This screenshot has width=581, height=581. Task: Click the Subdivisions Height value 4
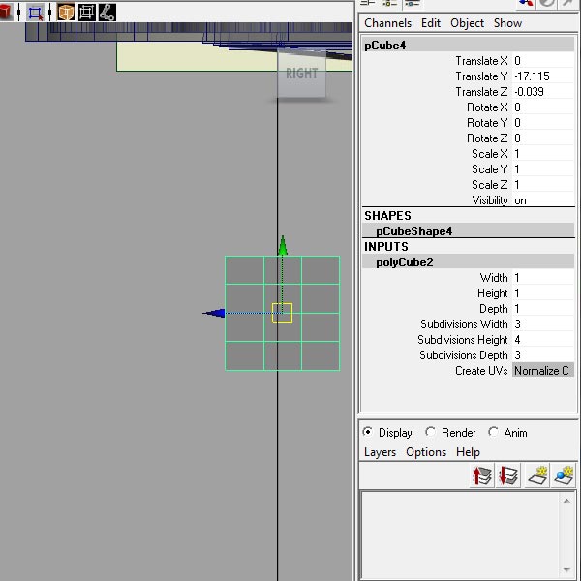[543, 340]
